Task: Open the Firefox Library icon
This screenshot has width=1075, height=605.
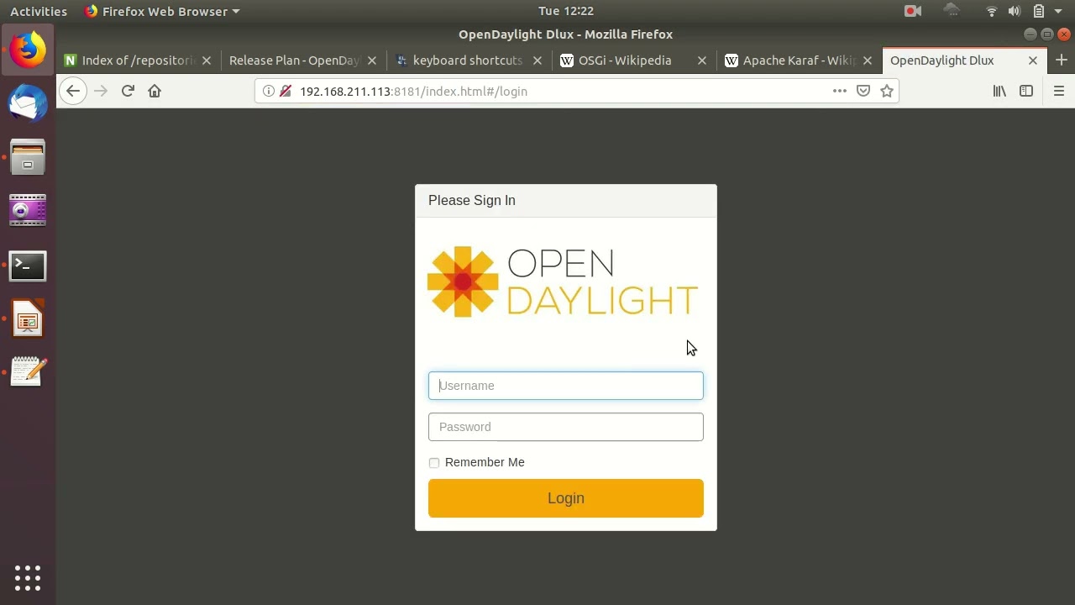Action: 999,91
